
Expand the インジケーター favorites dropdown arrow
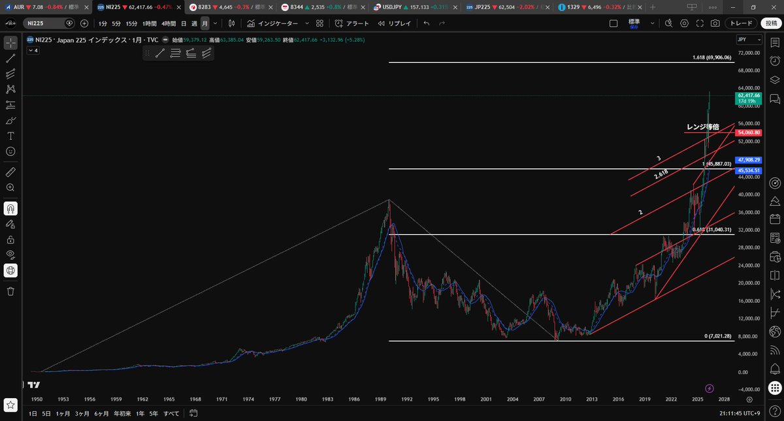click(x=306, y=23)
